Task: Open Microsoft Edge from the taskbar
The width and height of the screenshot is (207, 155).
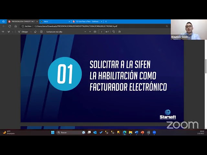Action: [x=125, y=132]
